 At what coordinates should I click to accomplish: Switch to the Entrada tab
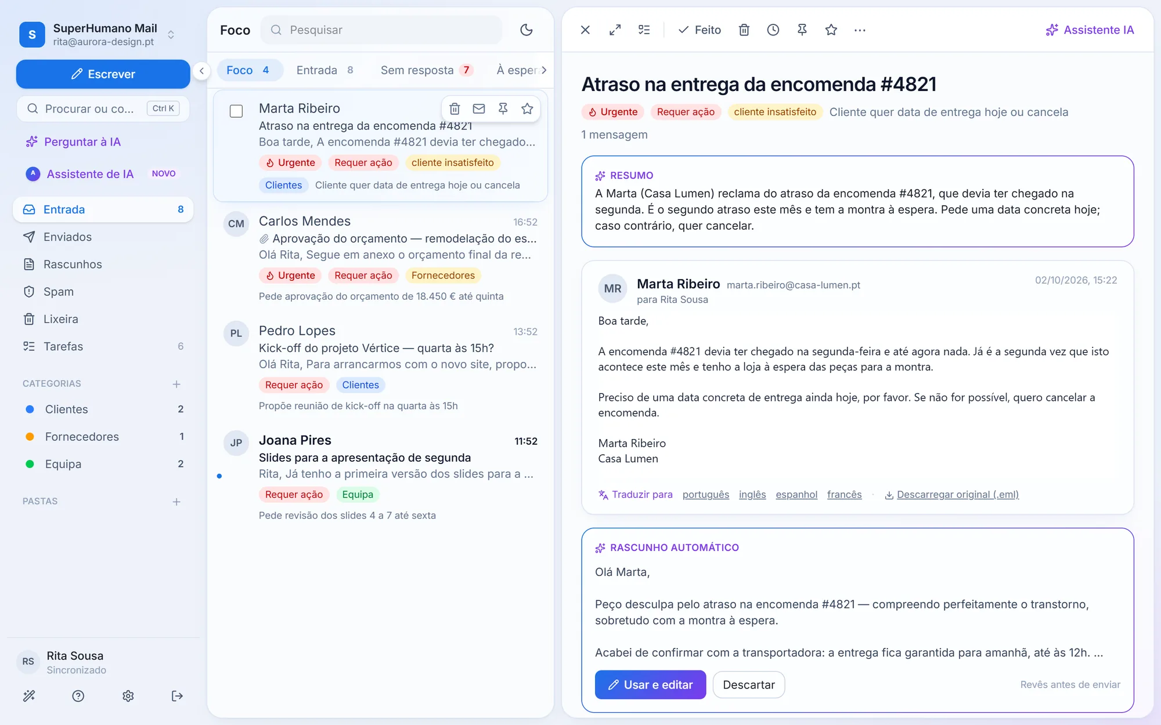325,70
